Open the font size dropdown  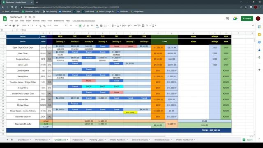pos(73,25)
